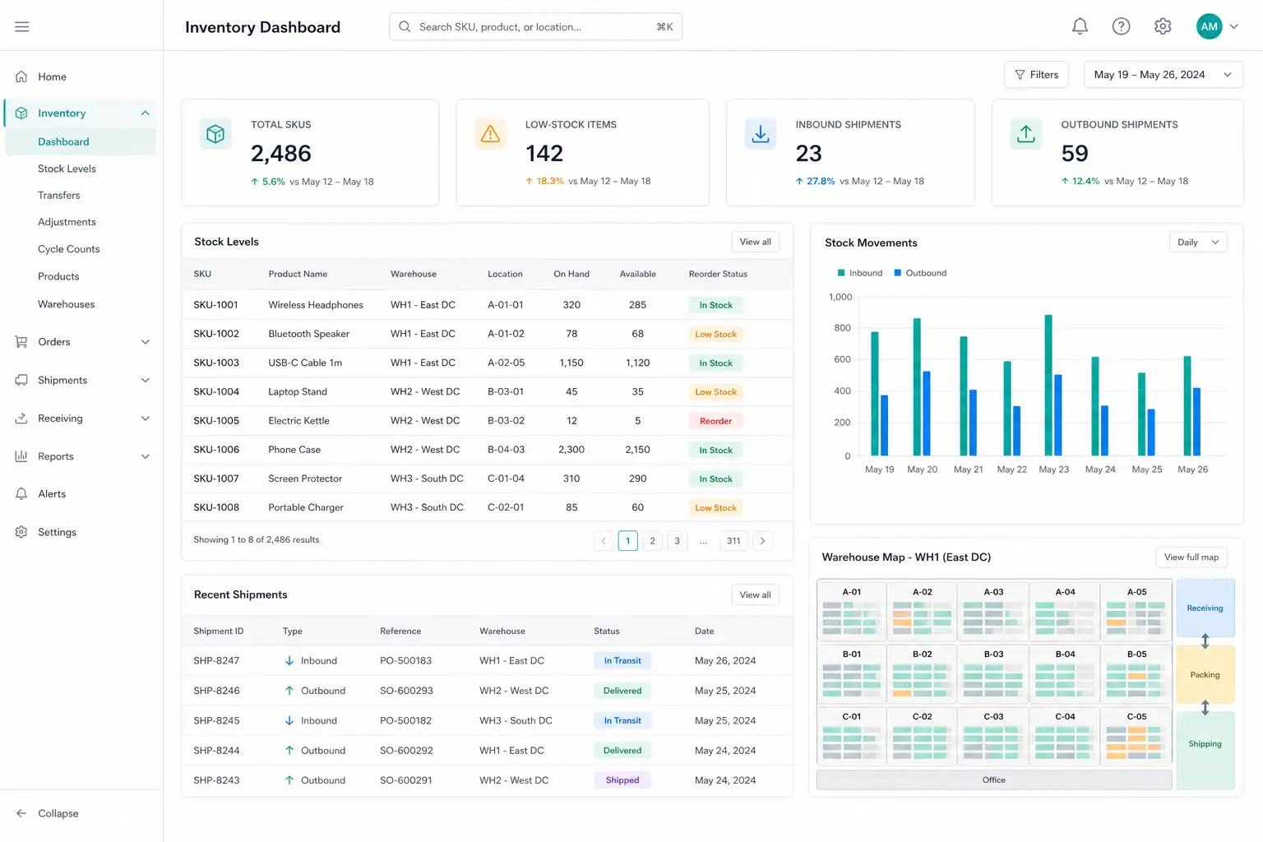Expand the Shipments sidebar section chevron
Viewport: 1263px width, 842px height.
(x=146, y=380)
